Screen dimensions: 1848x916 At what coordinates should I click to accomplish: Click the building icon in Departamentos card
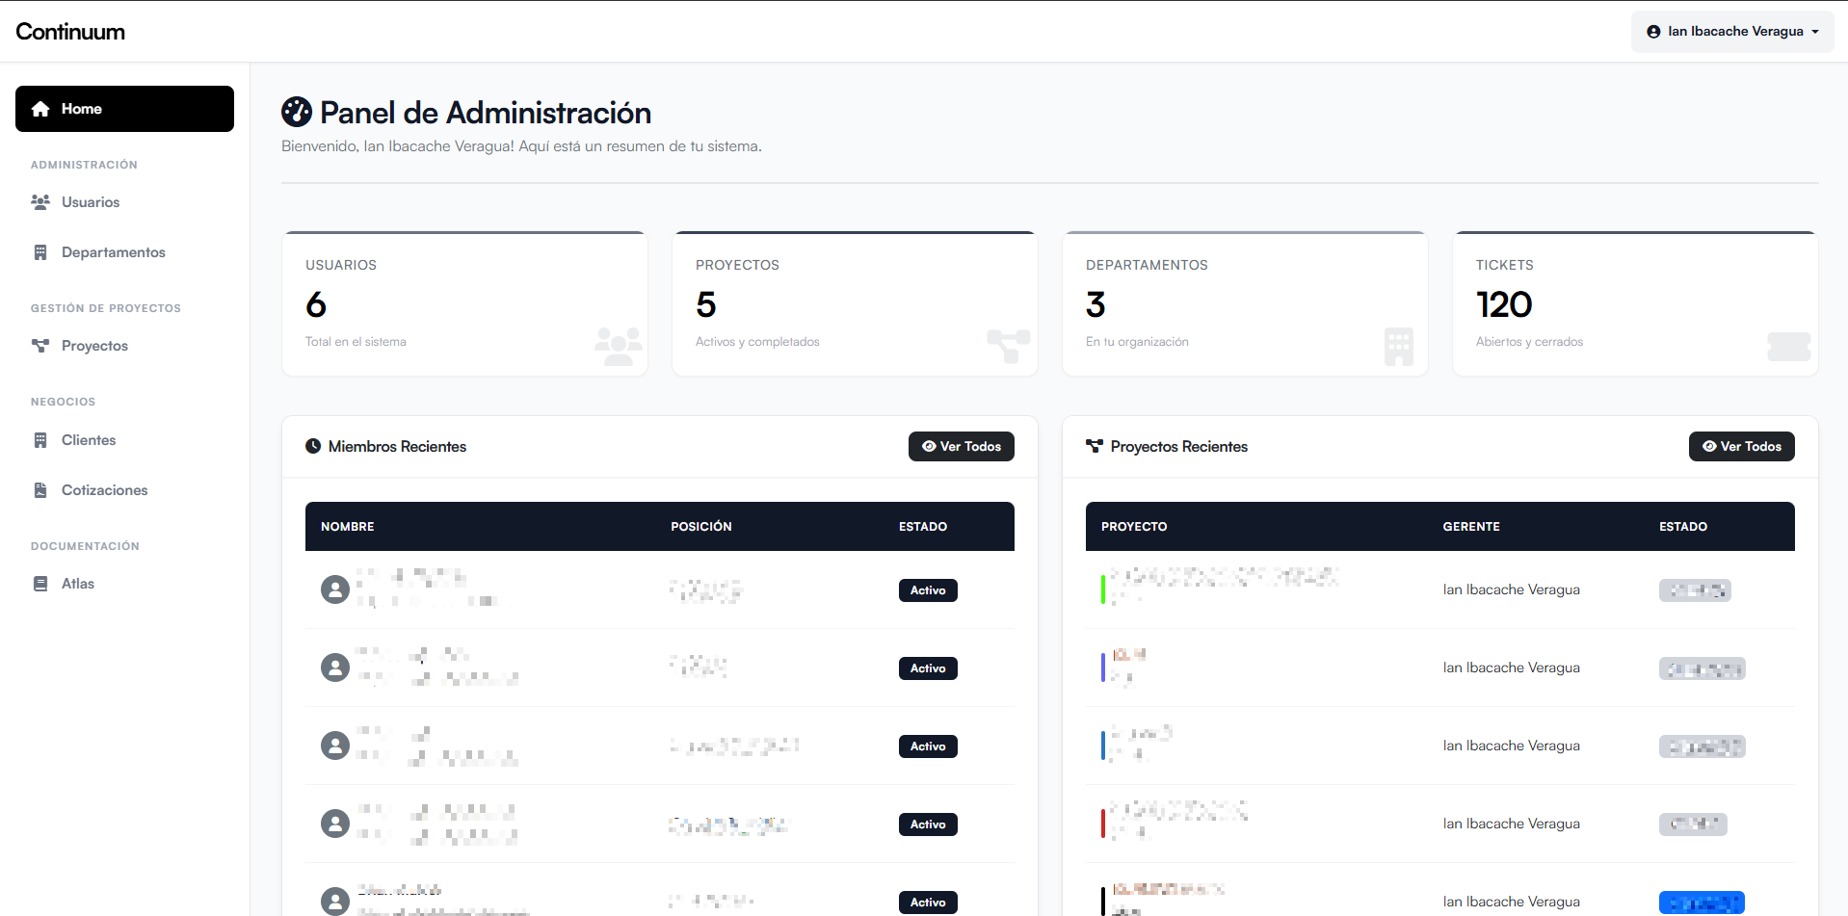(1399, 347)
